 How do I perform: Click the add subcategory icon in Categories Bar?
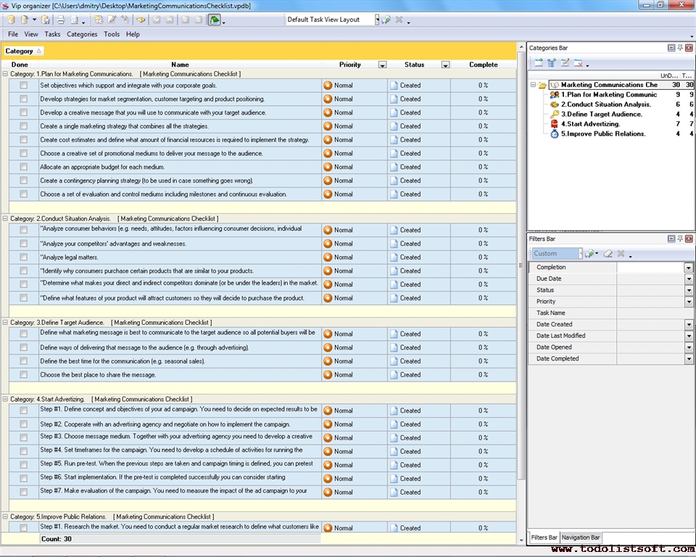click(x=552, y=63)
